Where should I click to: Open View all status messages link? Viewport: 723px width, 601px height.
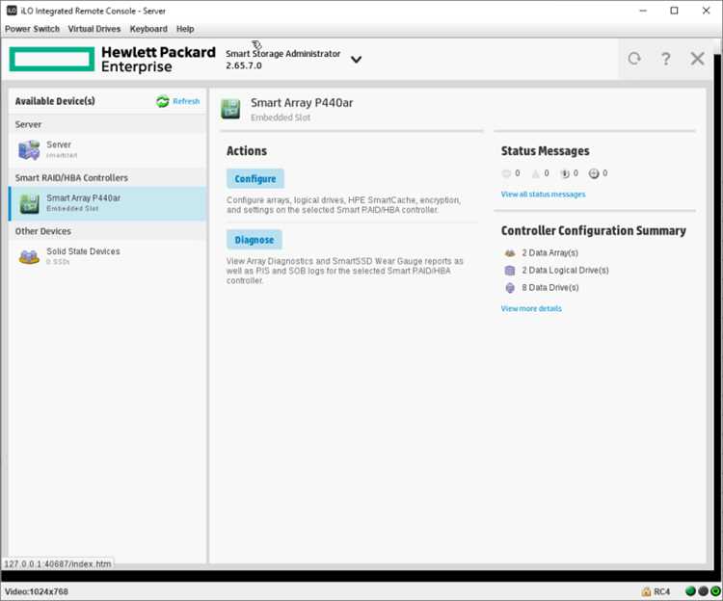click(543, 195)
